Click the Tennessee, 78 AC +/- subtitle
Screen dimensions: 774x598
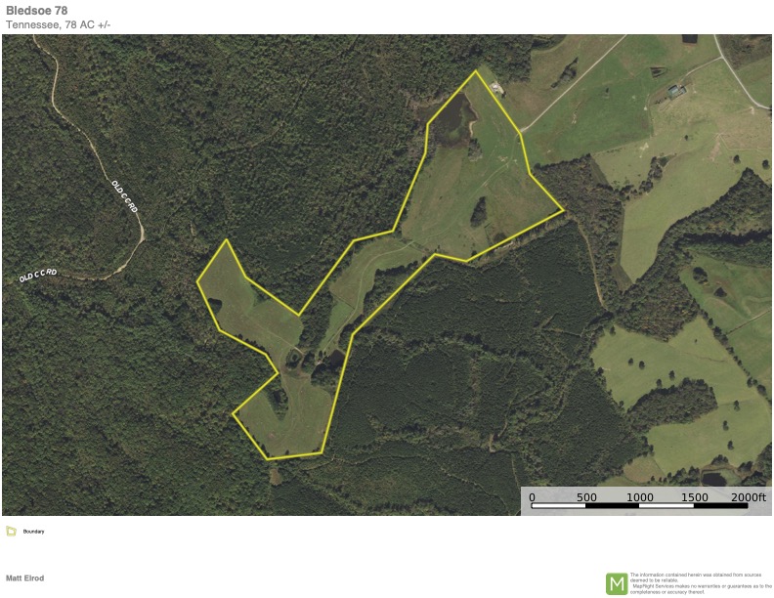point(59,24)
